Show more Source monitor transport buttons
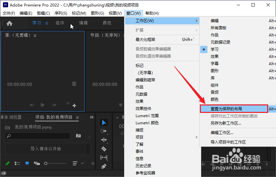276x177 pixels. point(68,103)
